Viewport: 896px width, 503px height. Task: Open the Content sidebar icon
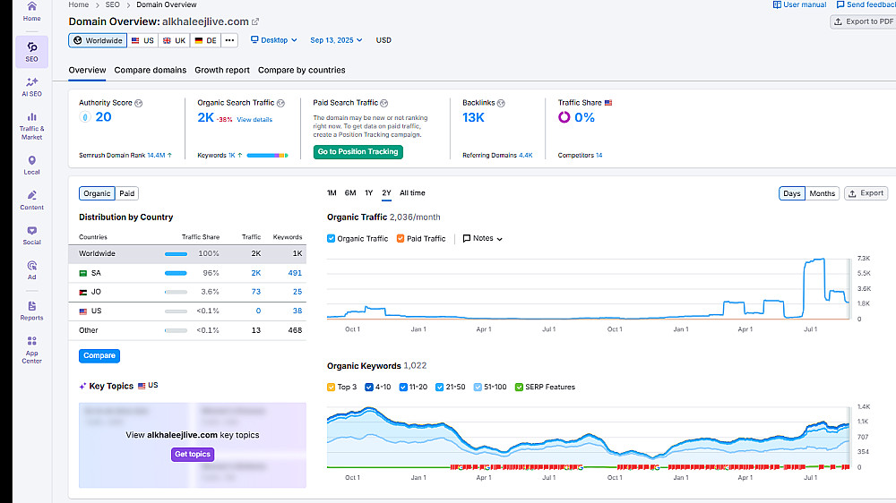pos(31,200)
